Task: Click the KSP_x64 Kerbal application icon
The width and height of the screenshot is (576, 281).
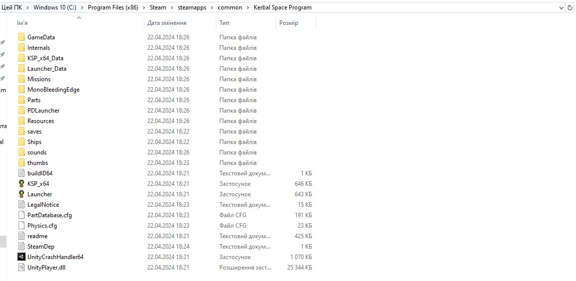Action: pyautogui.click(x=21, y=183)
